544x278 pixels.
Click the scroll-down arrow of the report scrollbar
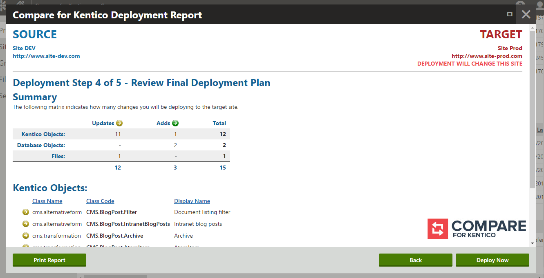532,243
